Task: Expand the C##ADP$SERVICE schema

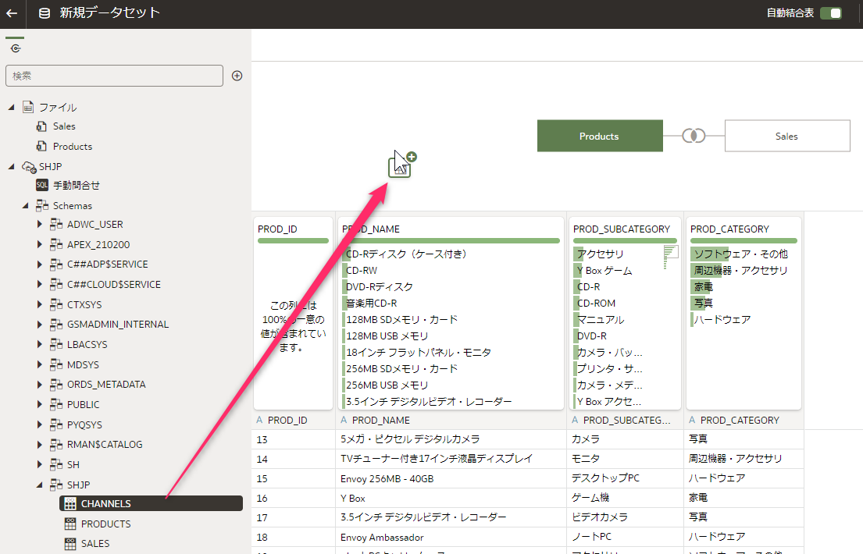Action: tap(40, 265)
